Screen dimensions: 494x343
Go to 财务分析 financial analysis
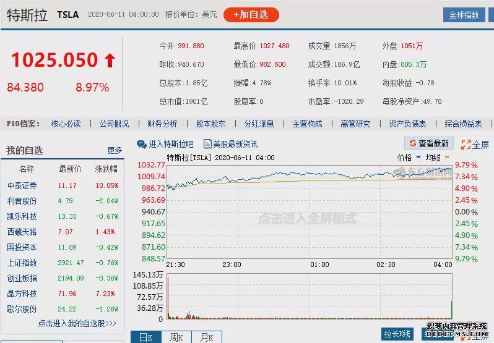pyautogui.click(x=162, y=124)
